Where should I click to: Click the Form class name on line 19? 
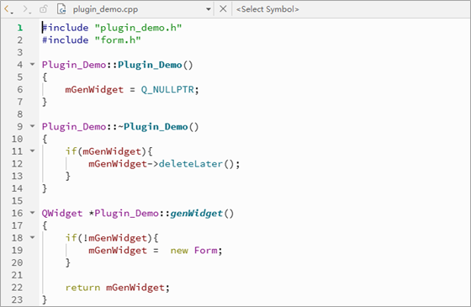pyautogui.click(x=205, y=251)
